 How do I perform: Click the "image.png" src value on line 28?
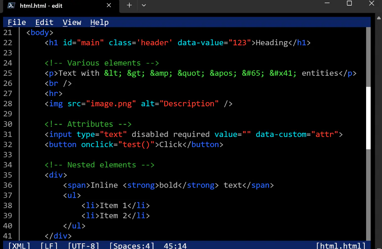111,104
